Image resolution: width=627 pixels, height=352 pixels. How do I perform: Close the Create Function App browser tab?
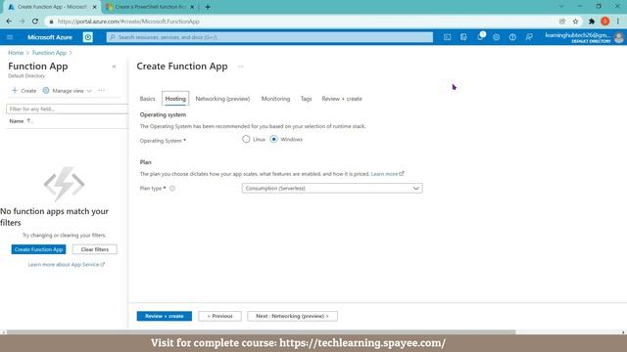tap(95, 7)
